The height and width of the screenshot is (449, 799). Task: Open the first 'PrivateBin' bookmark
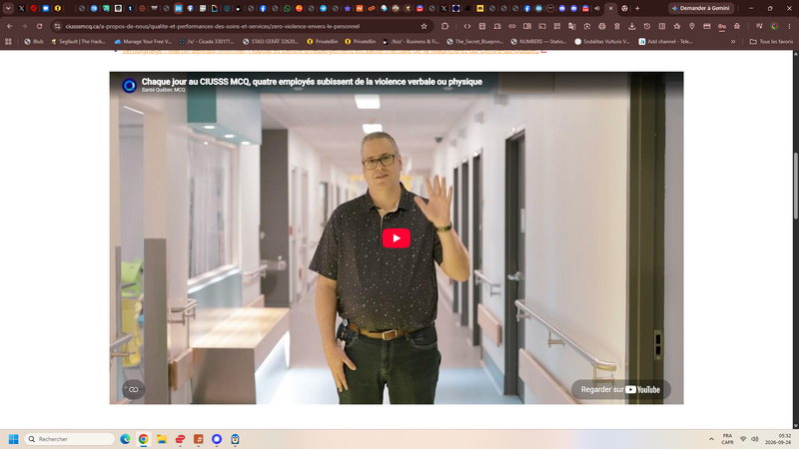[x=322, y=42]
